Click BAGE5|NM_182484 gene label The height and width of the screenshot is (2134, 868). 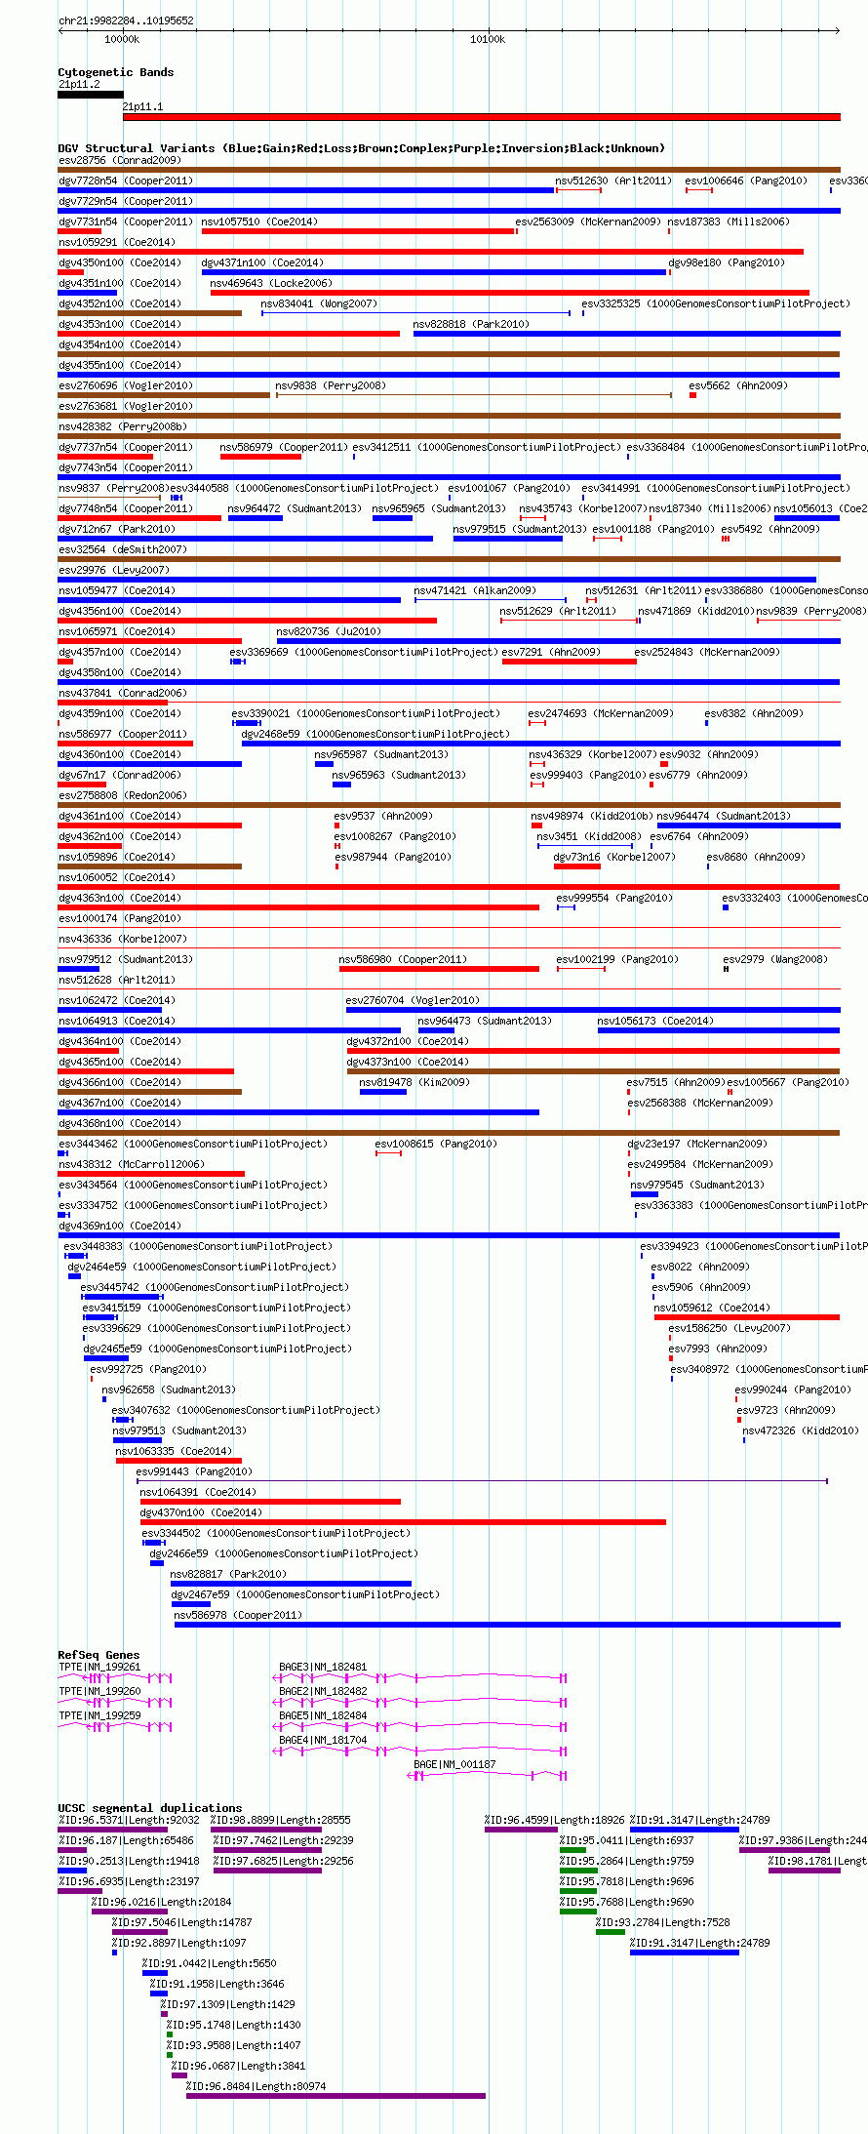click(323, 1715)
